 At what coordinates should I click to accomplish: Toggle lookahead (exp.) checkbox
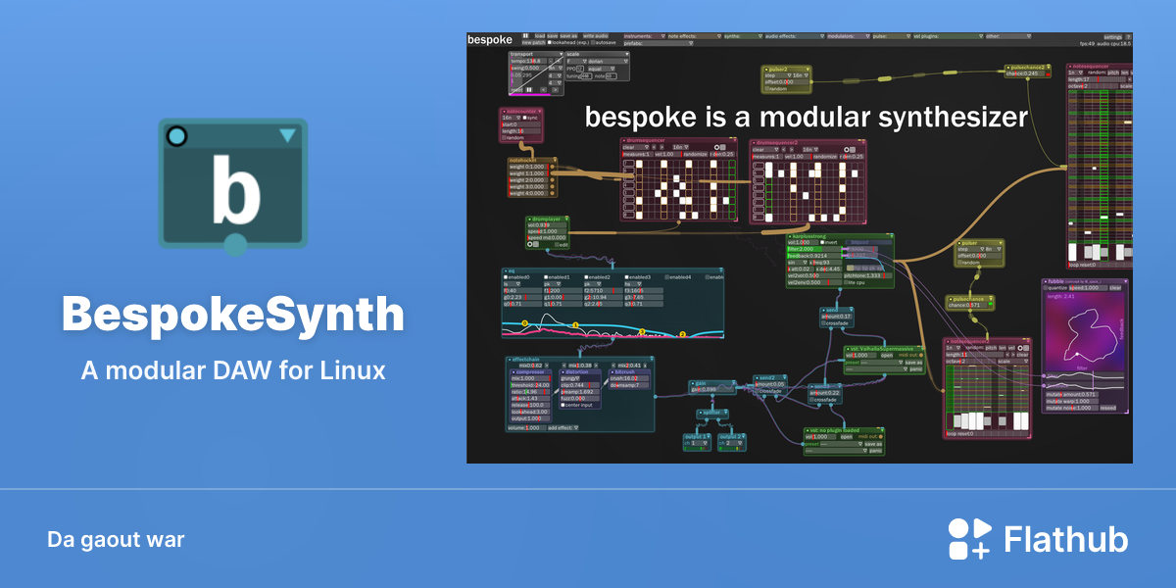pos(549,42)
